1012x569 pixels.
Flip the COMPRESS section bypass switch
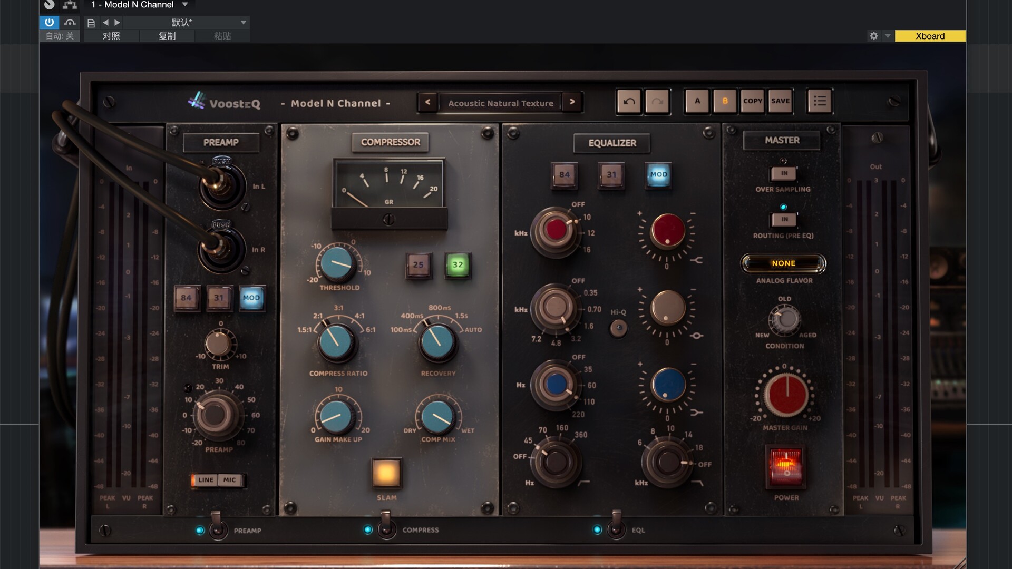coord(386,525)
